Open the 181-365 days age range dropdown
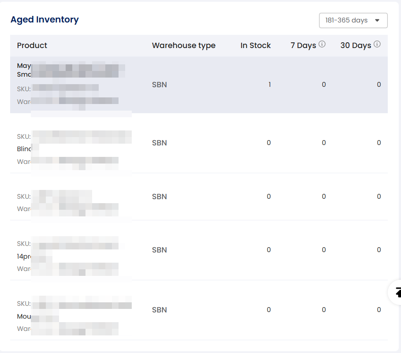The height and width of the screenshot is (353, 401). coord(353,20)
